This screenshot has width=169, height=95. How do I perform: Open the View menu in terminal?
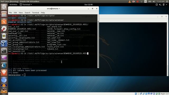[x=21, y=13]
